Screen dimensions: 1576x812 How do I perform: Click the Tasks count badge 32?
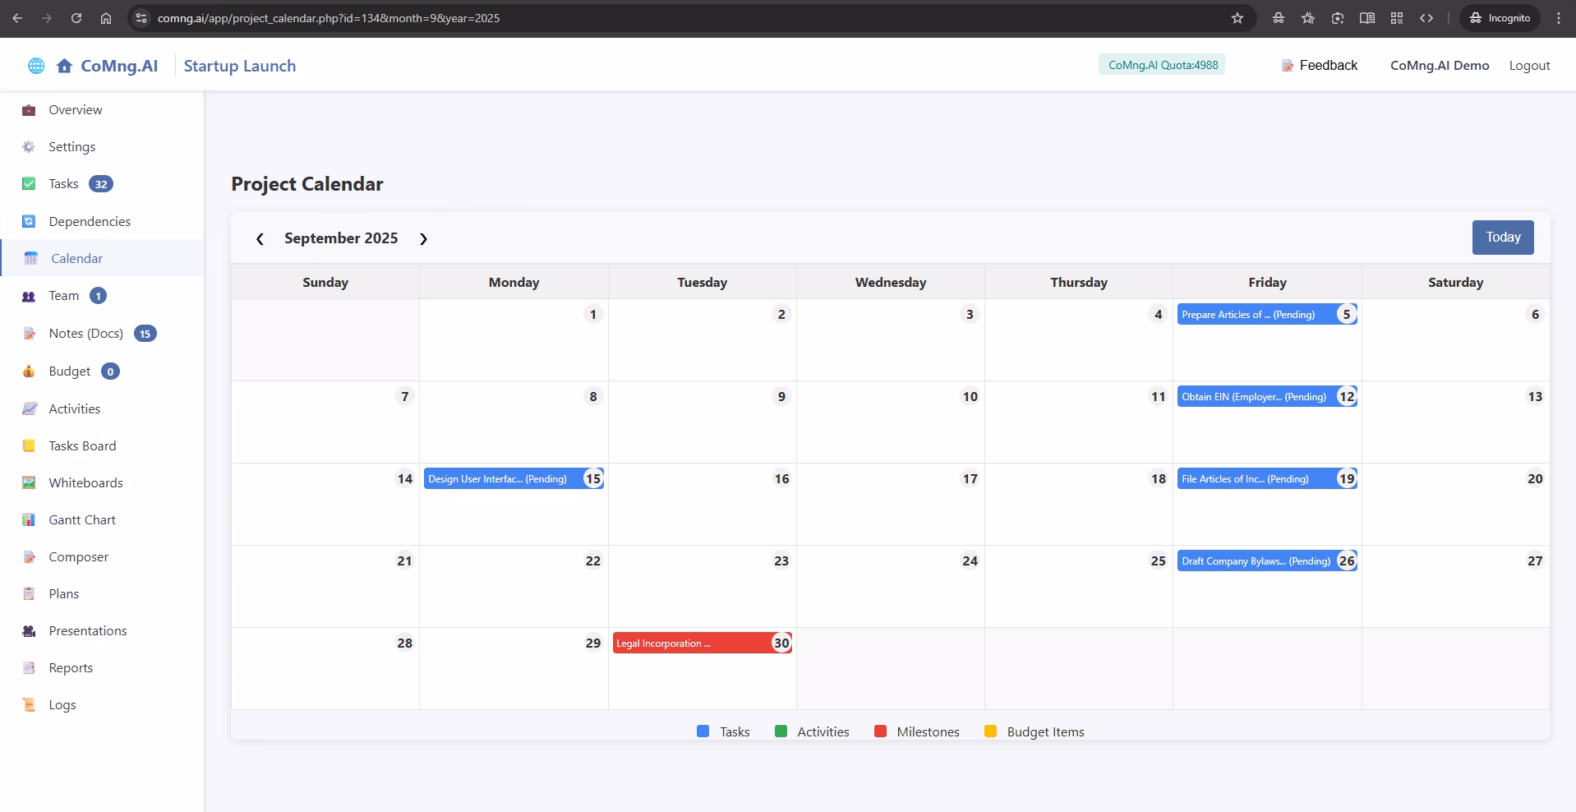[x=101, y=184]
